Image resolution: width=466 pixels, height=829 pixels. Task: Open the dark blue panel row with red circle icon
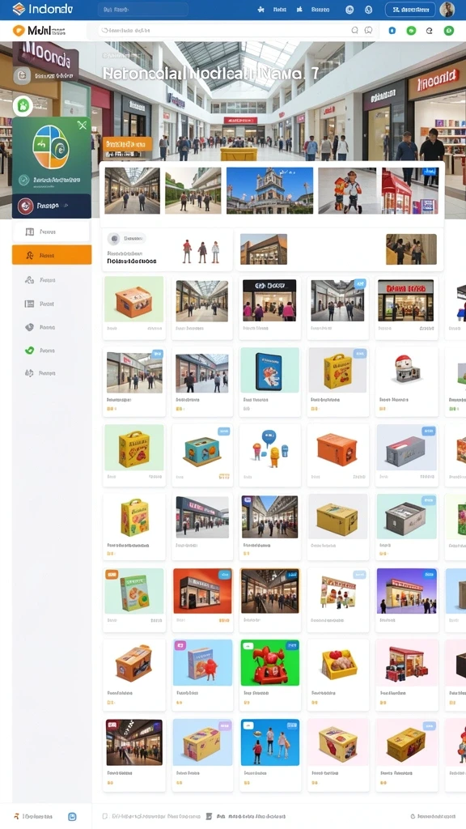point(52,206)
